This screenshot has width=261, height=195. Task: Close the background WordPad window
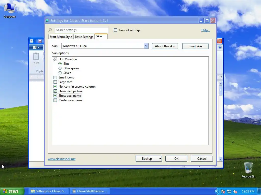(x=219, y=41)
